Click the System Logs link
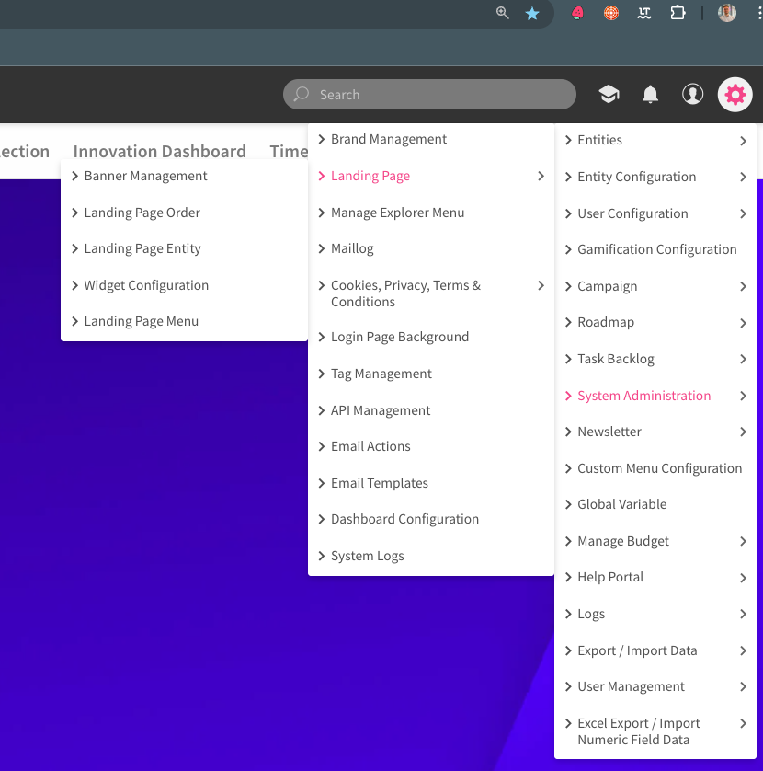Image resolution: width=763 pixels, height=771 pixels. coord(367,556)
